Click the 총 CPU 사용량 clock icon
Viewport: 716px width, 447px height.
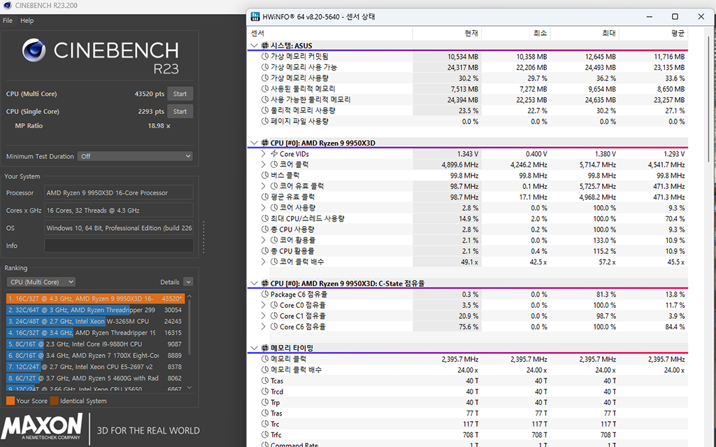click(265, 229)
